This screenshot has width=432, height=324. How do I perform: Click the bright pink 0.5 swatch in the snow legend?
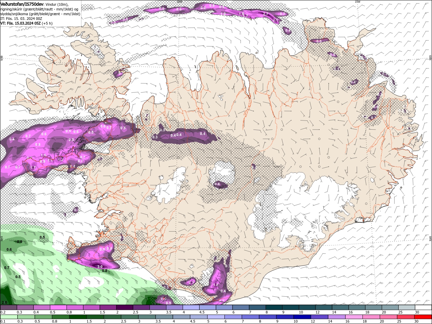[58, 307]
